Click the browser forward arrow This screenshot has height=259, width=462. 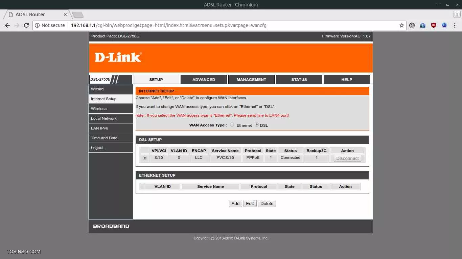coord(17,25)
